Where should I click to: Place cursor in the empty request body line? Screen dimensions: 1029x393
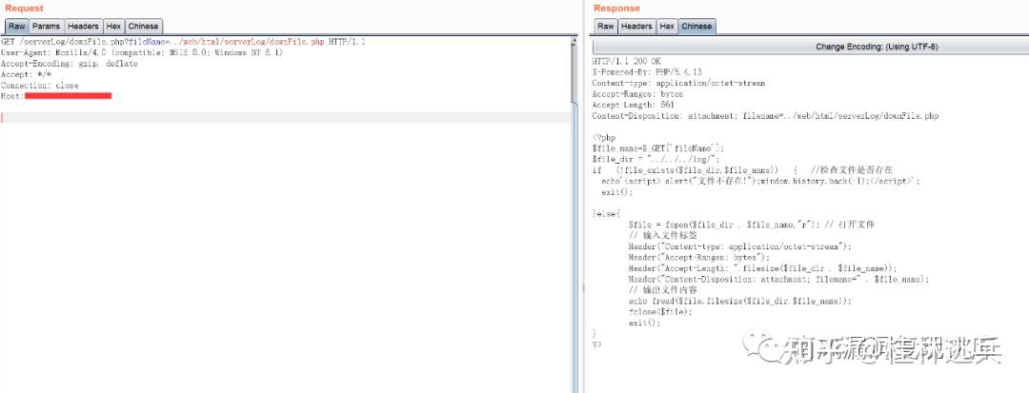point(286,118)
